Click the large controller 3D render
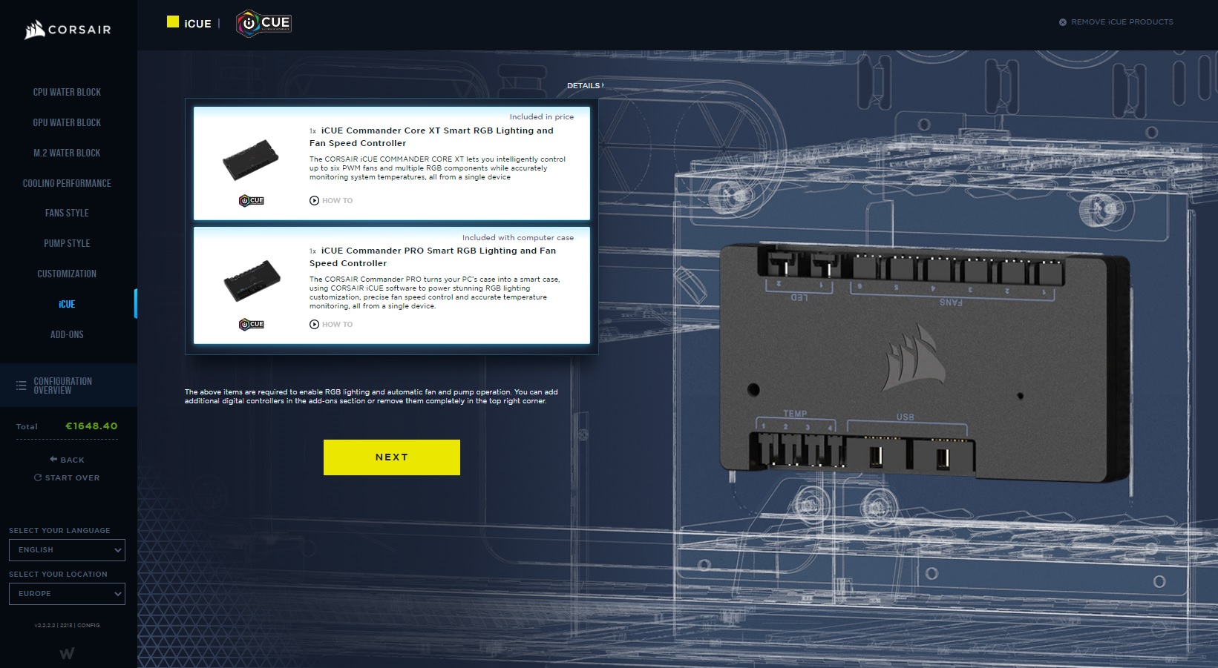 coord(924,363)
